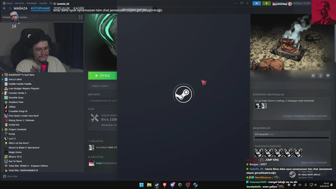
Task: Click the Counter-Strike 2 game icon
Action: click(6, 93)
